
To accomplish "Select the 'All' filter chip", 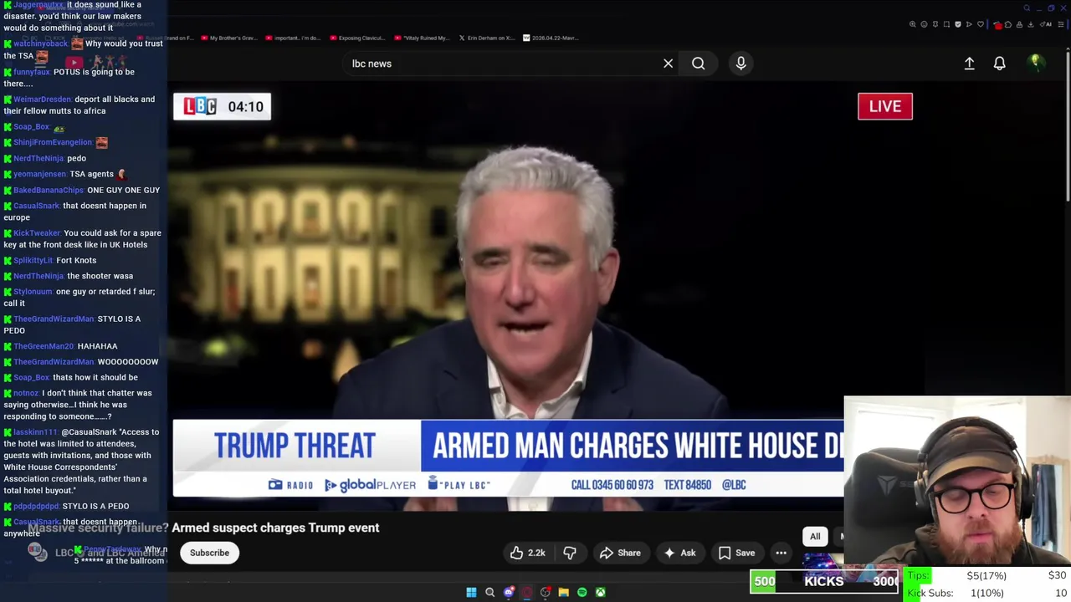I will pos(815,537).
